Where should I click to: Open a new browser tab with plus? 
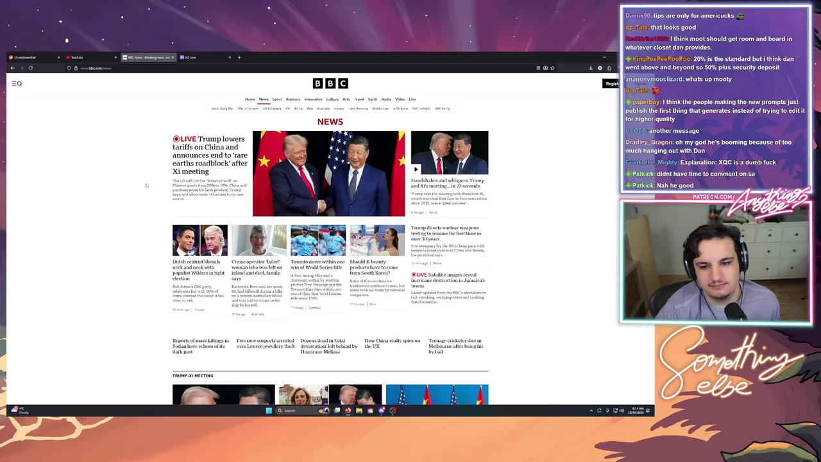[239, 58]
